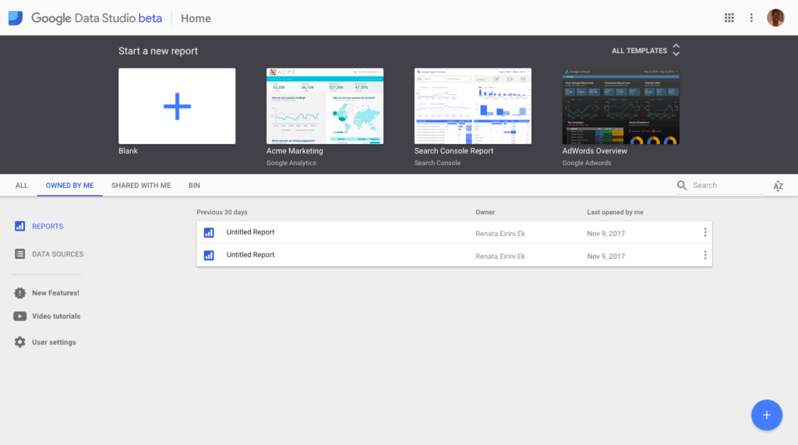798x445 pixels.
Task: Click the Acme Marketing title text
Action: tap(295, 150)
